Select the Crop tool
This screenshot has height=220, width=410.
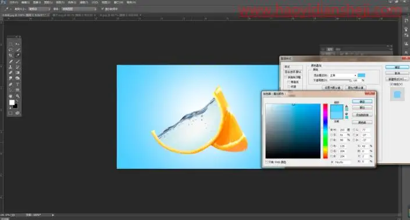point(10,55)
